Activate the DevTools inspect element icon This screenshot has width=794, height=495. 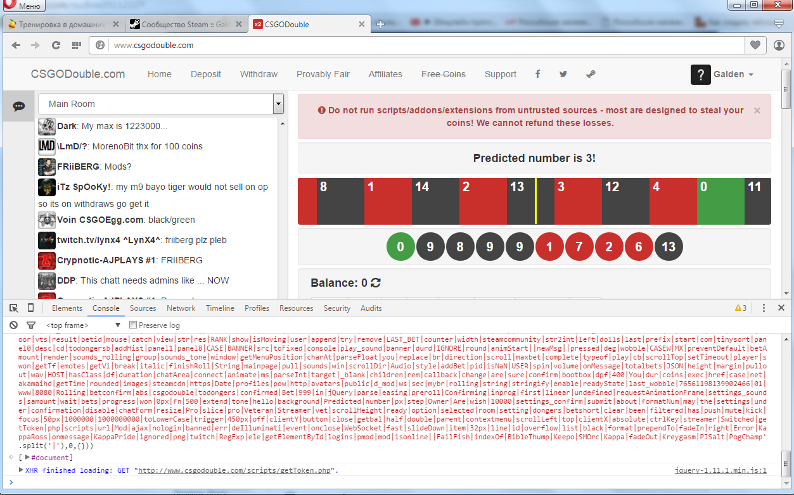[14, 308]
